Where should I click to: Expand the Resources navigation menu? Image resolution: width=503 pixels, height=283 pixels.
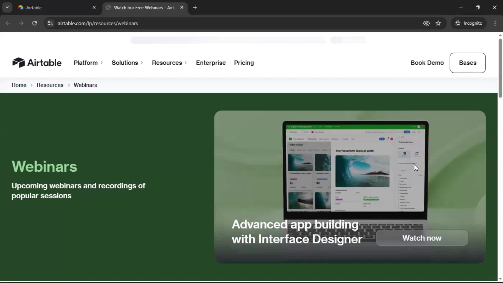click(169, 63)
